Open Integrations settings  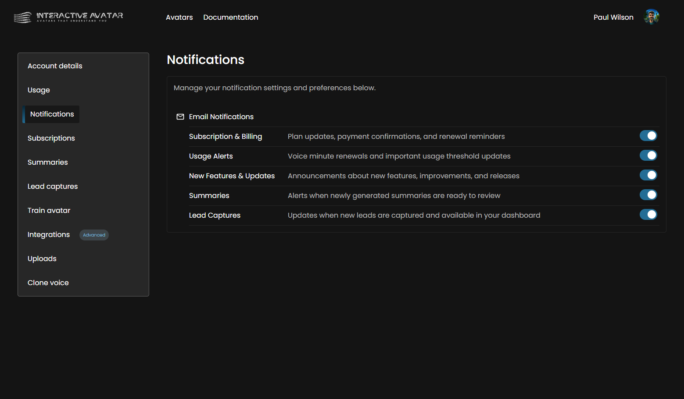pos(49,235)
